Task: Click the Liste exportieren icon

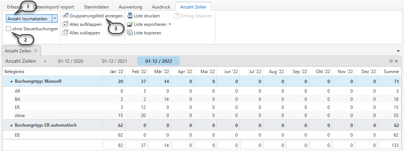Action: [x=130, y=24]
